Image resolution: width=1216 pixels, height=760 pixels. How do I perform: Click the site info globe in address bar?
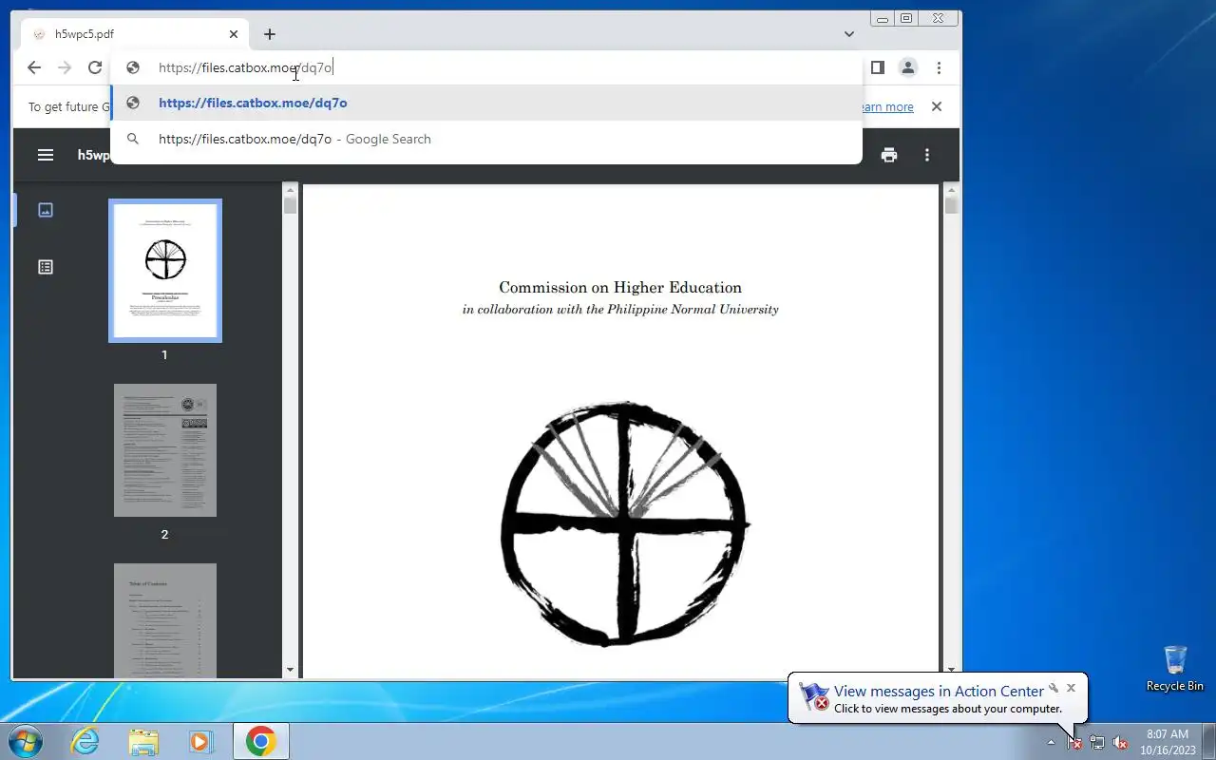(134, 67)
